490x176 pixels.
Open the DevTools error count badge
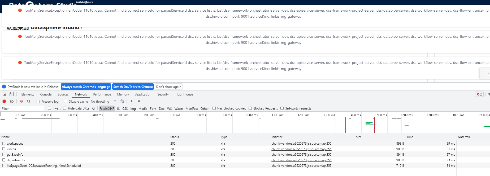coord(479,94)
